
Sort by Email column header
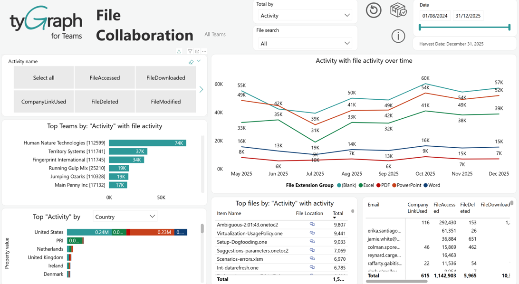(x=374, y=205)
